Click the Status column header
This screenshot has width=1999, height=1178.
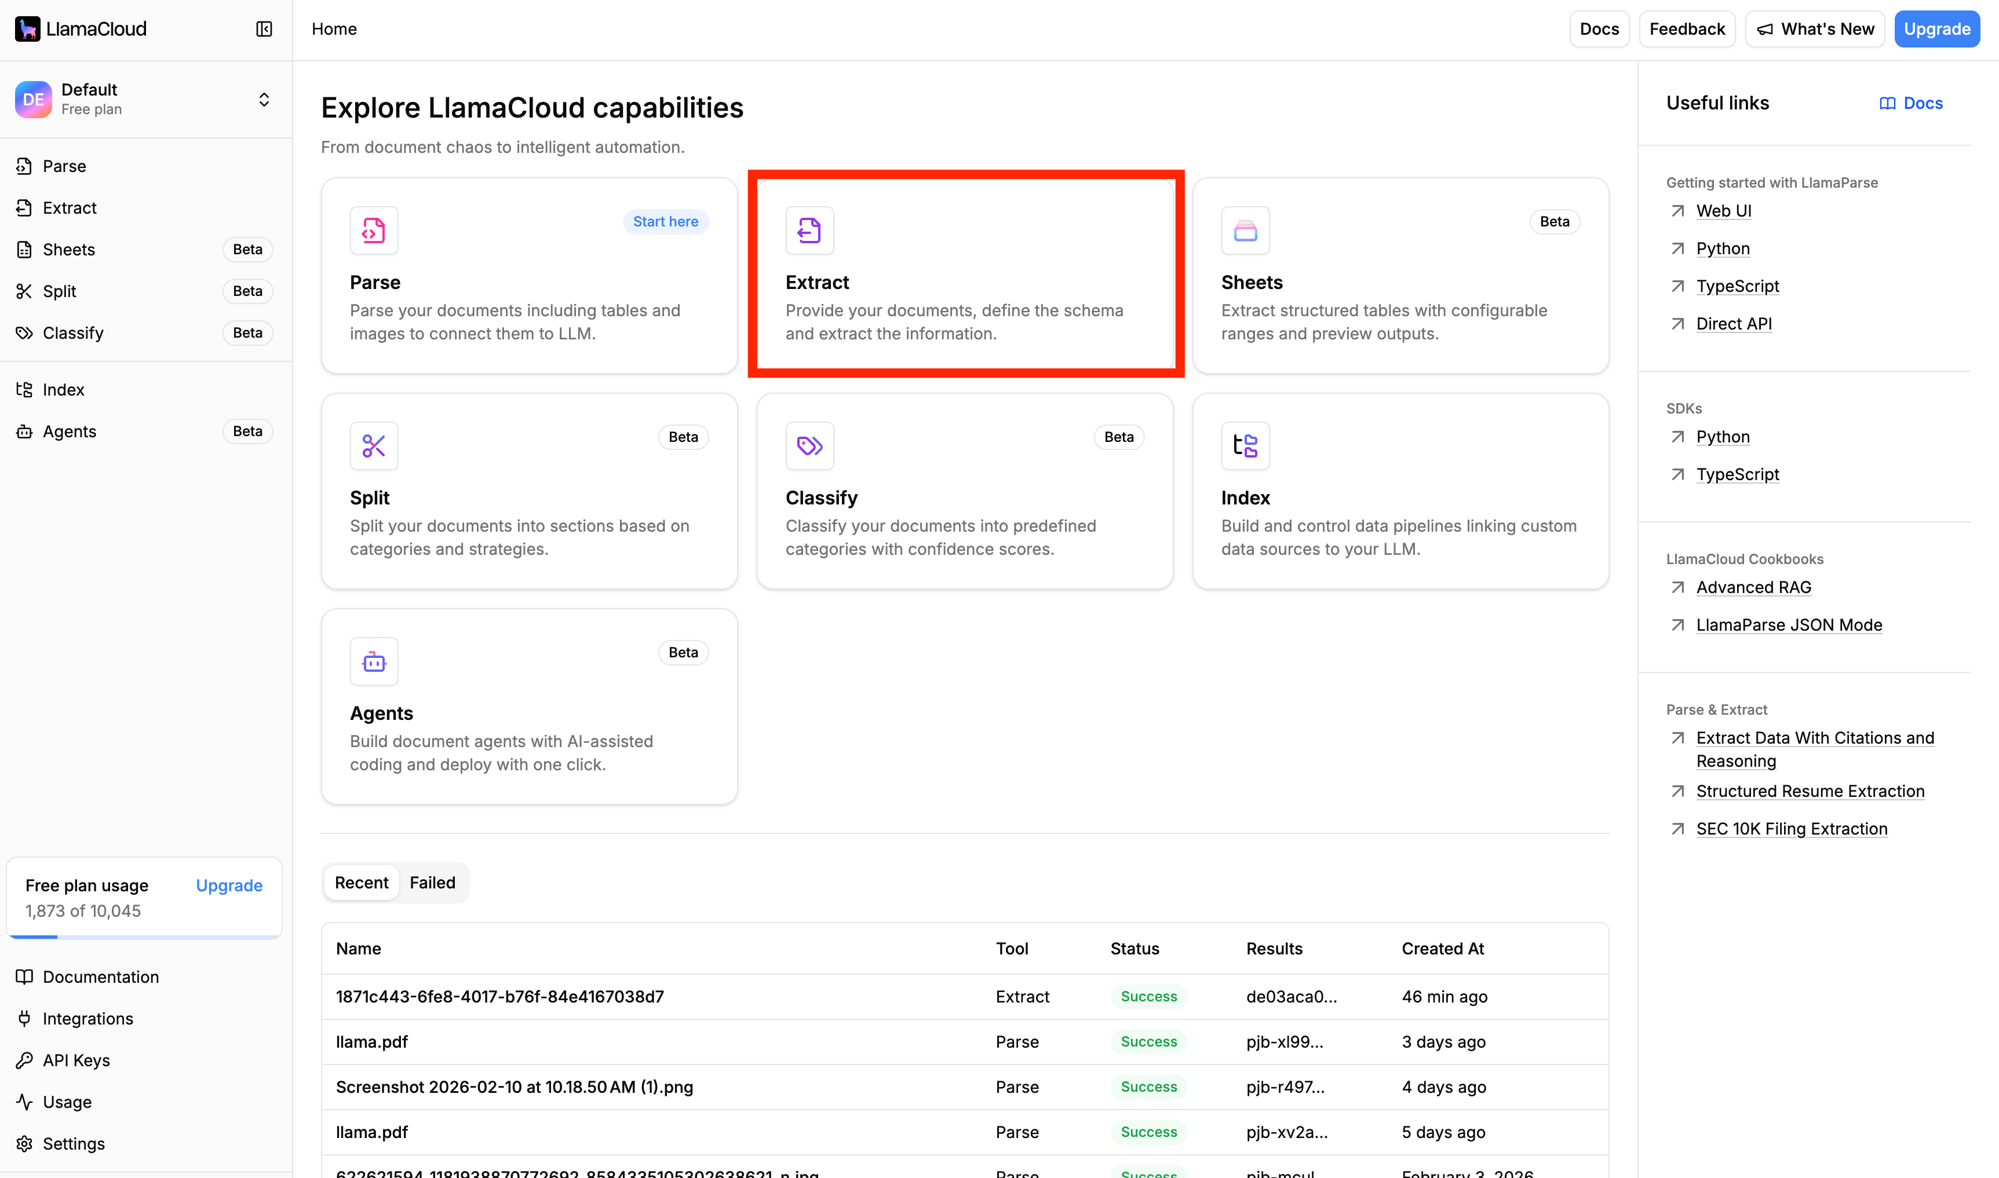pos(1134,949)
